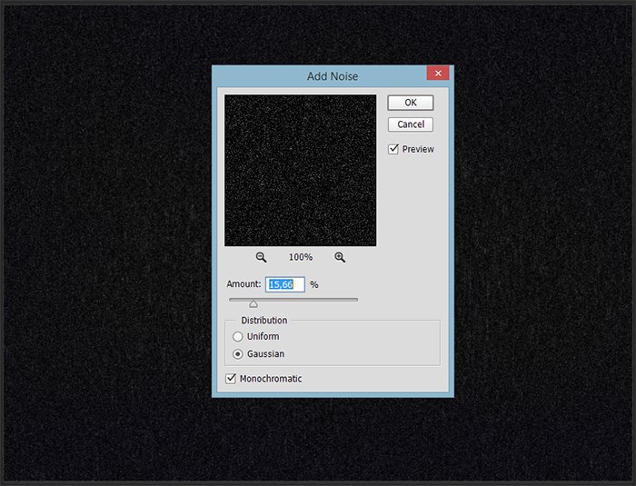Click the noise preview thumbnail

300,170
